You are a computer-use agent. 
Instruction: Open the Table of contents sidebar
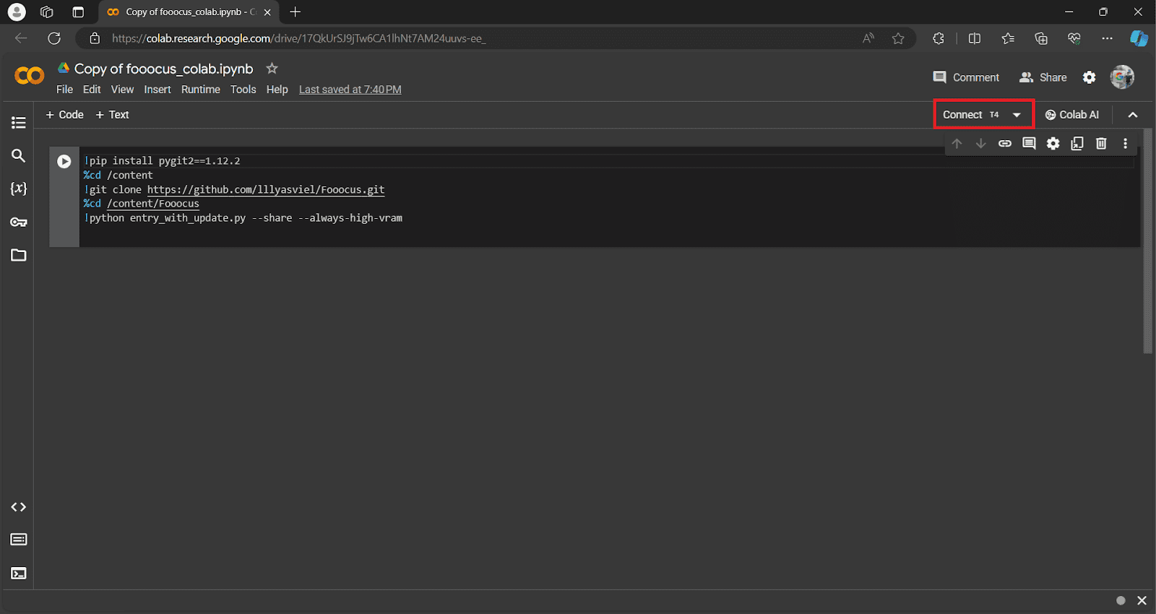19,123
